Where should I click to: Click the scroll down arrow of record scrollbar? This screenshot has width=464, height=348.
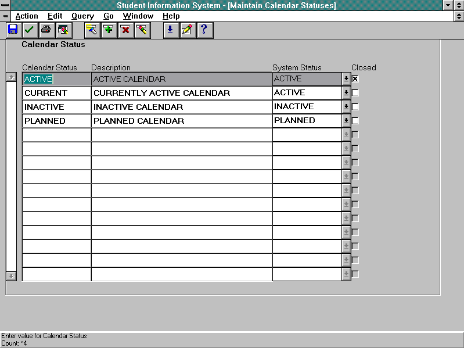(x=10, y=276)
